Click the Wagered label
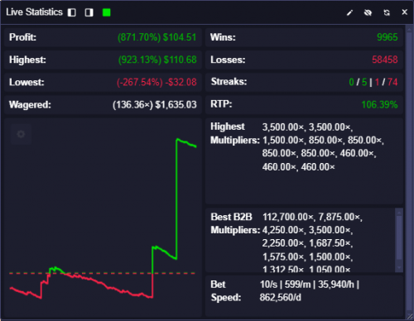Screen dimensions: 414x321 click(x=30, y=105)
